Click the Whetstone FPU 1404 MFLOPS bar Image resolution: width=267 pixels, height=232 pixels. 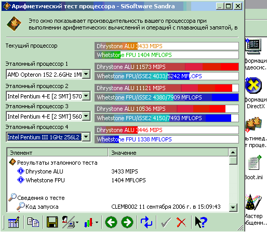(167, 55)
